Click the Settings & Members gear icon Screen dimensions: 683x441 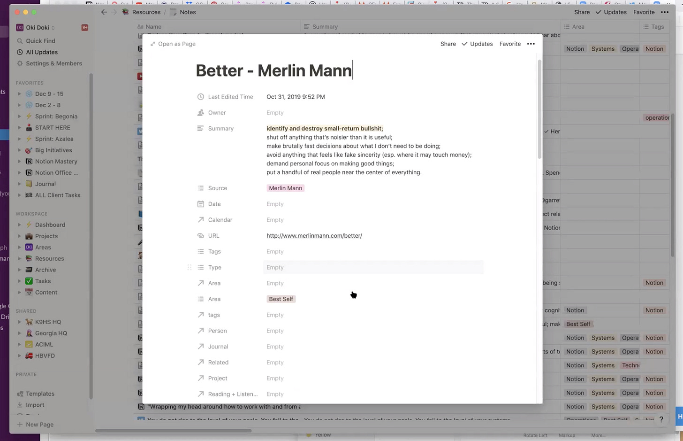point(20,63)
